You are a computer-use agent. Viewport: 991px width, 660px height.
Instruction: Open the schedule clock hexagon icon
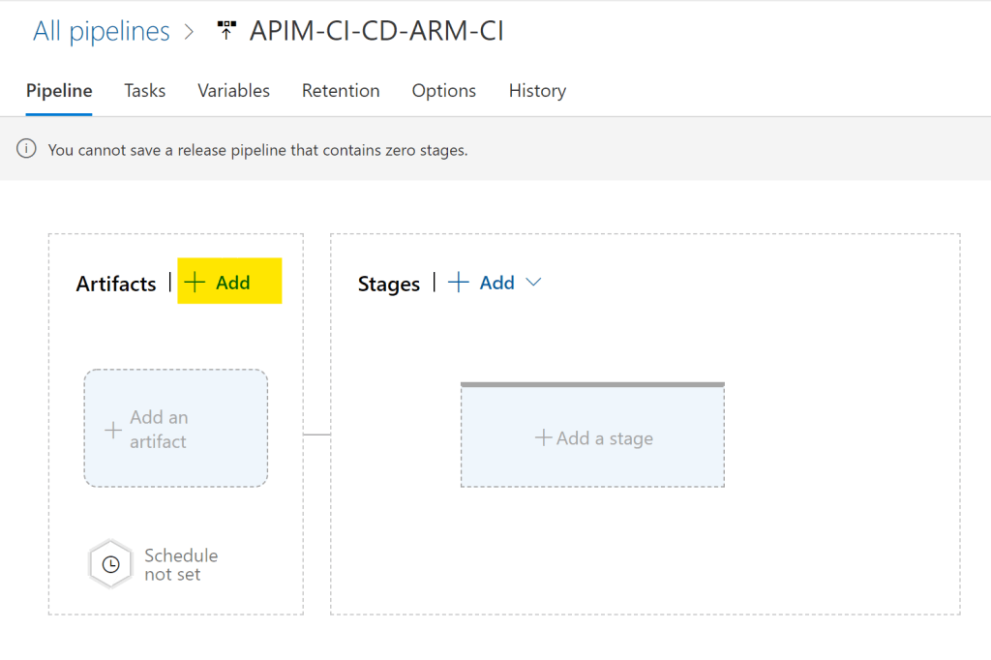(110, 564)
